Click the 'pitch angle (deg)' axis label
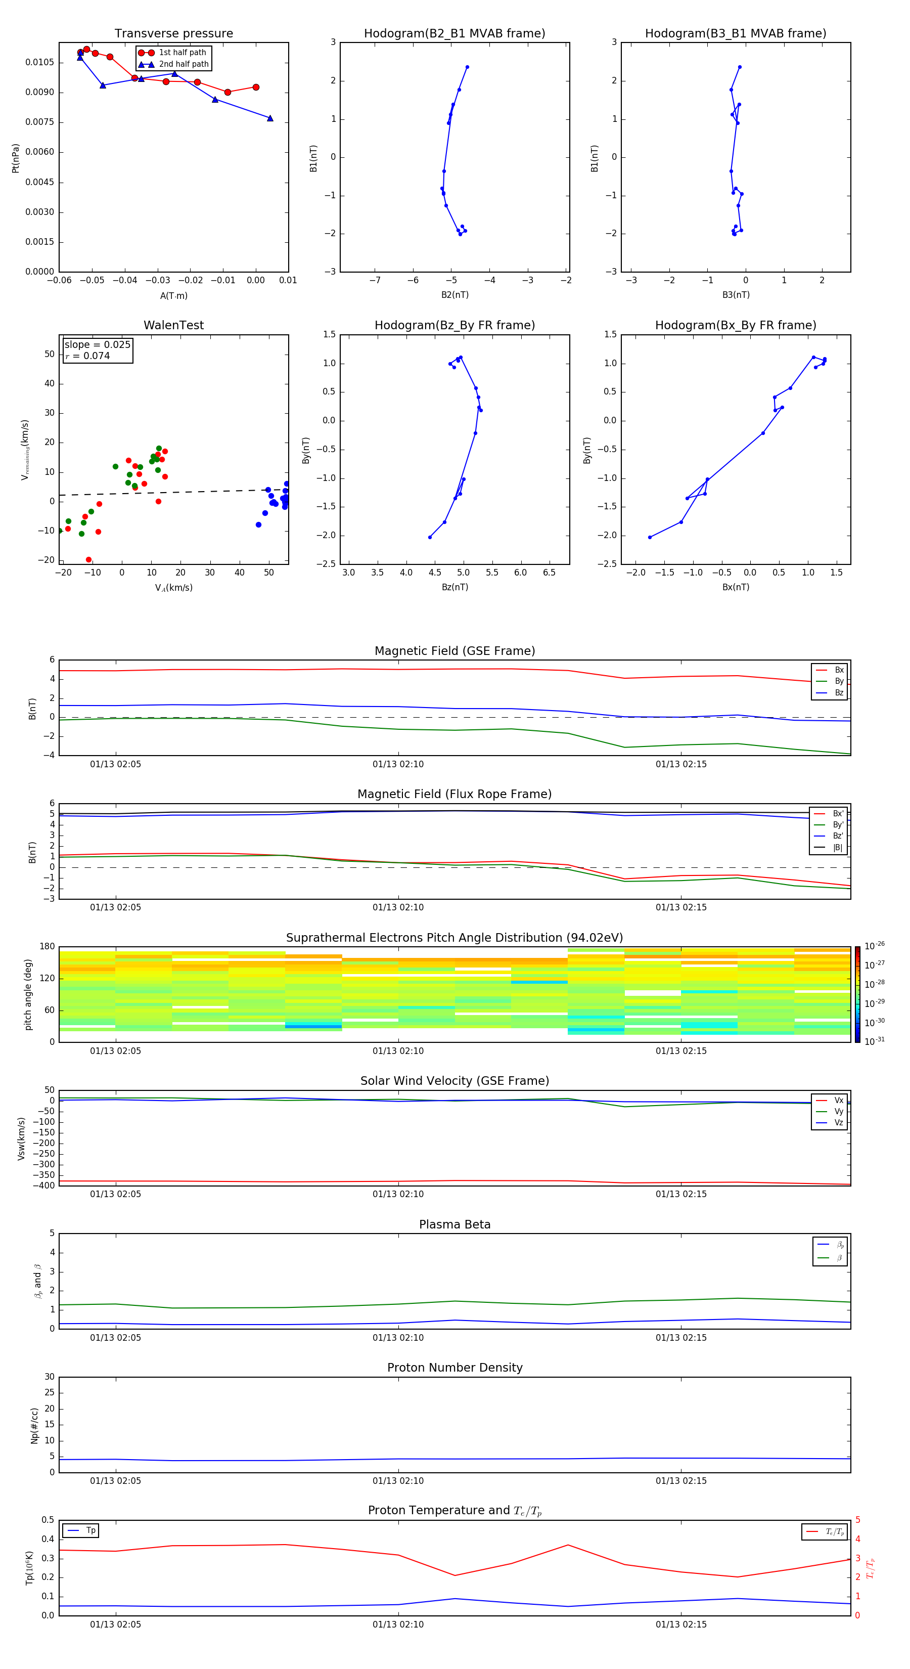 pyautogui.click(x=28, y=994)
